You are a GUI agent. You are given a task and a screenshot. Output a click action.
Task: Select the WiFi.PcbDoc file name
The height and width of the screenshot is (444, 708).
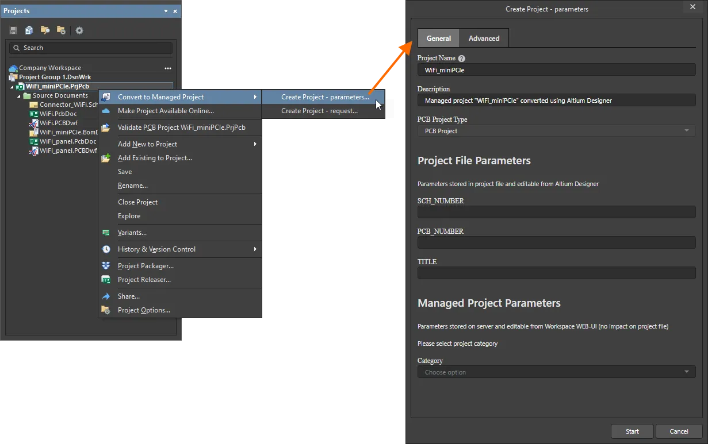(58, 114)
